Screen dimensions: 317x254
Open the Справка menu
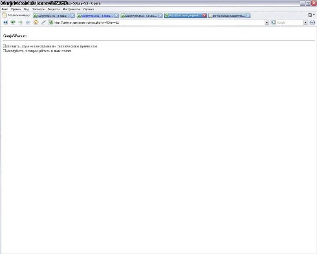(x=88, y=9)
